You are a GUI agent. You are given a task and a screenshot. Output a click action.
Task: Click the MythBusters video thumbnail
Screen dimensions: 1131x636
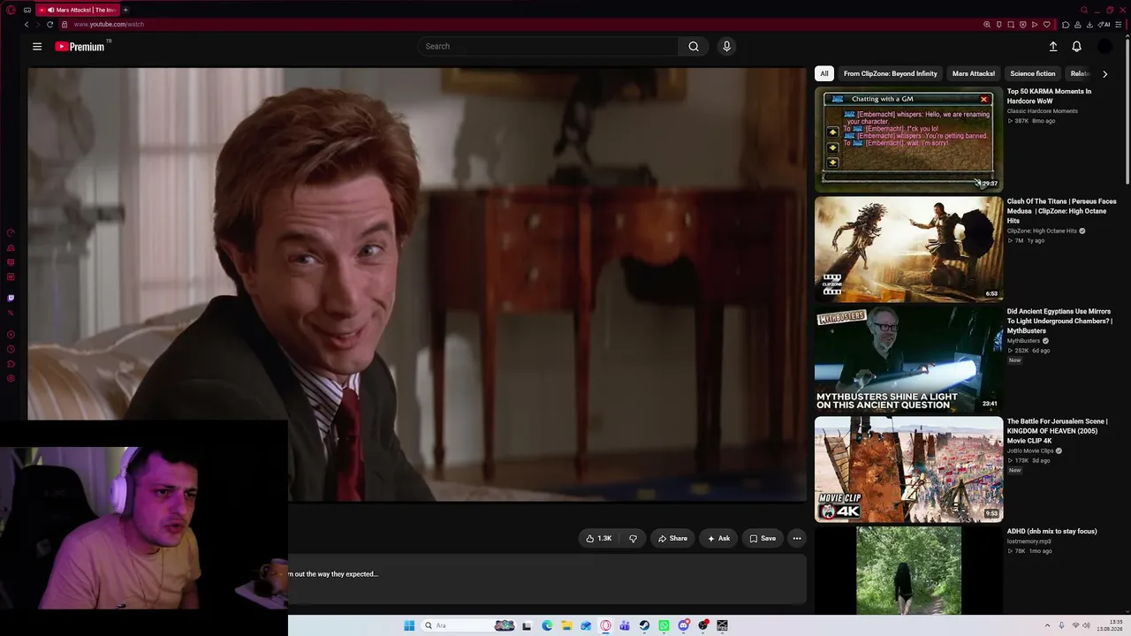pos(908,360)
